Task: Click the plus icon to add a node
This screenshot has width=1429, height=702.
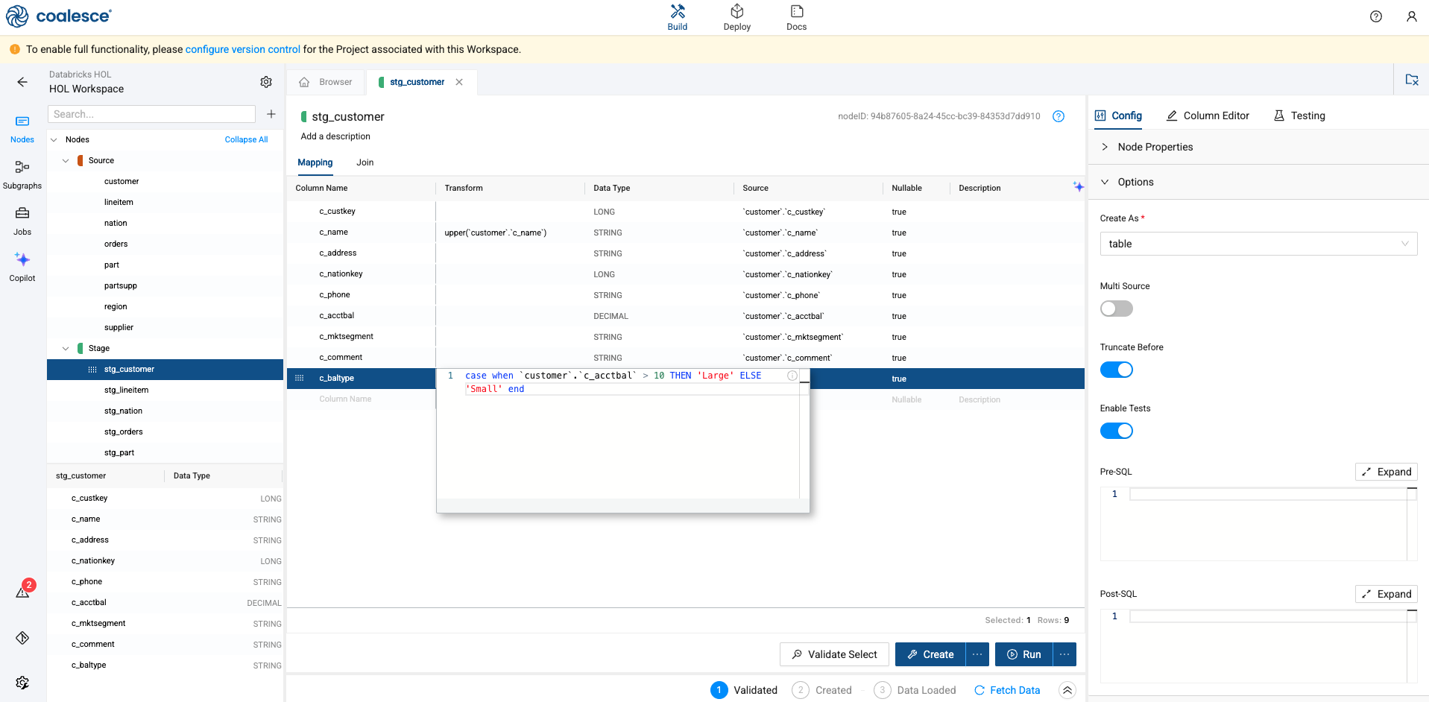Action: coord(271,114)
